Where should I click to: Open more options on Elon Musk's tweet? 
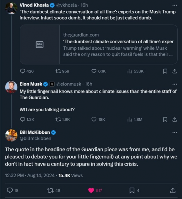point(175,84)
